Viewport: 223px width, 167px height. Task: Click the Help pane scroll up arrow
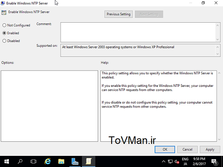(219, 73)
